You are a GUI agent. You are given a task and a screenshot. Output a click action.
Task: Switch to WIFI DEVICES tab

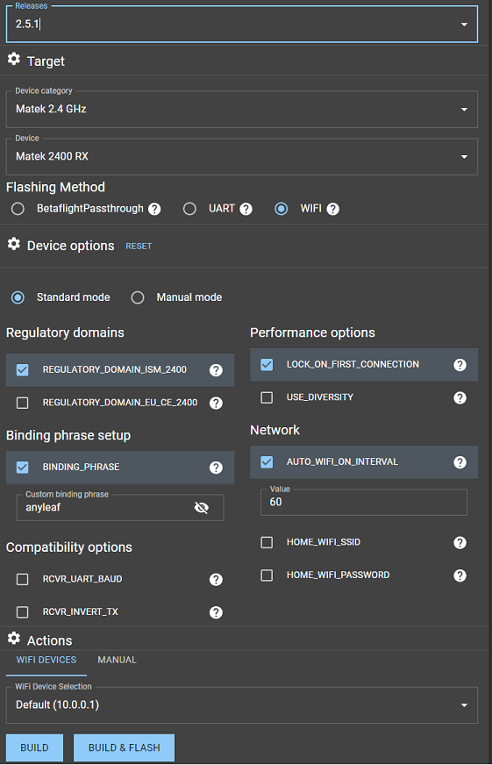click(46, 660)
